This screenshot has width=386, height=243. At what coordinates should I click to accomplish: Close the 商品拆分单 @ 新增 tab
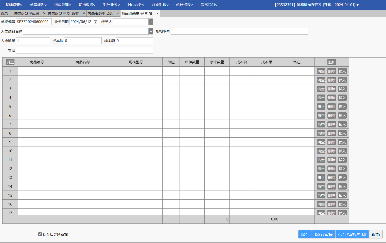click(x=84, y=13)
